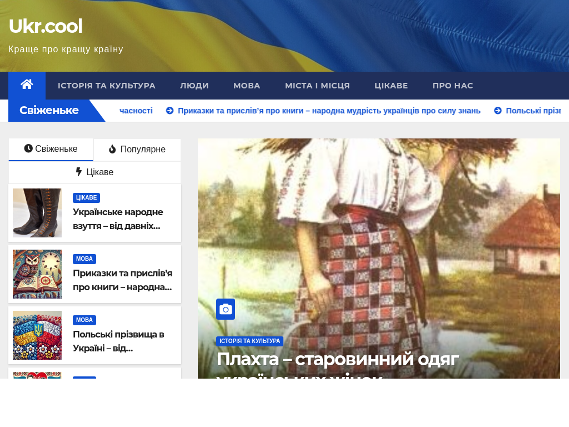Open sidebar article Приказки та прислів'я про книги
Viewport: 569px width, 427px height.
pyautogui.click(x=122, y=280)
